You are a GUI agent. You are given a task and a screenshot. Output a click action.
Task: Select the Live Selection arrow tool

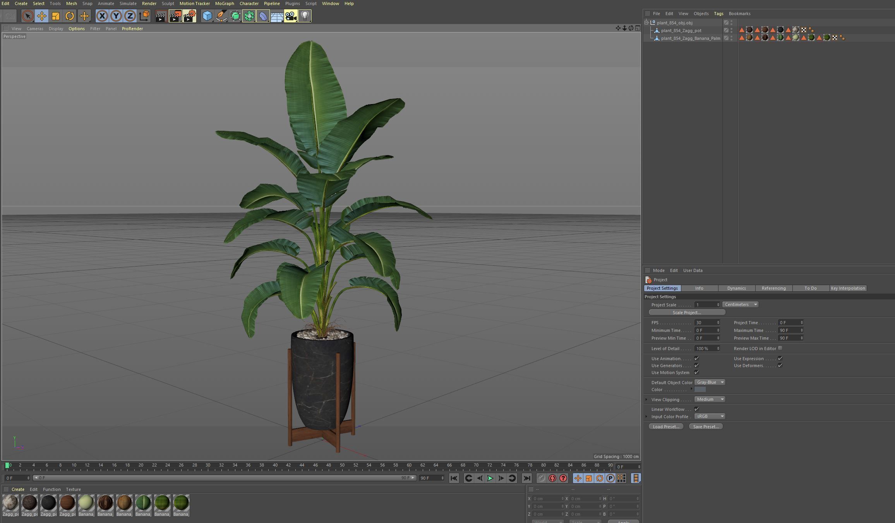(27, 16)
